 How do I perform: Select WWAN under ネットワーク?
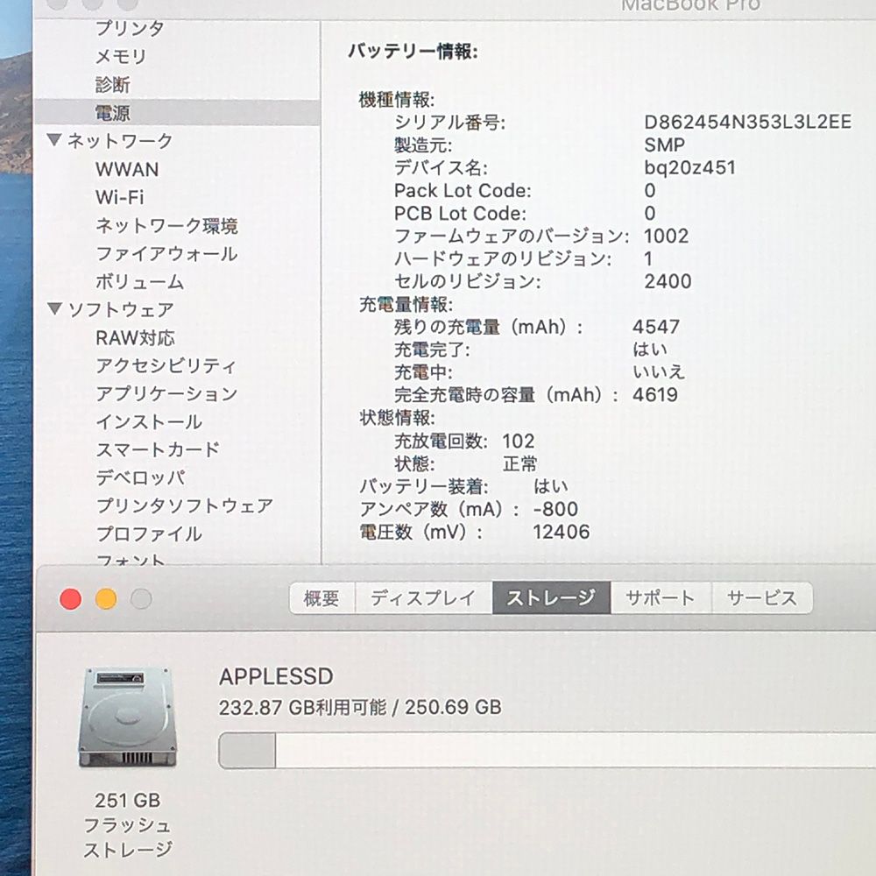click(128, 169)
